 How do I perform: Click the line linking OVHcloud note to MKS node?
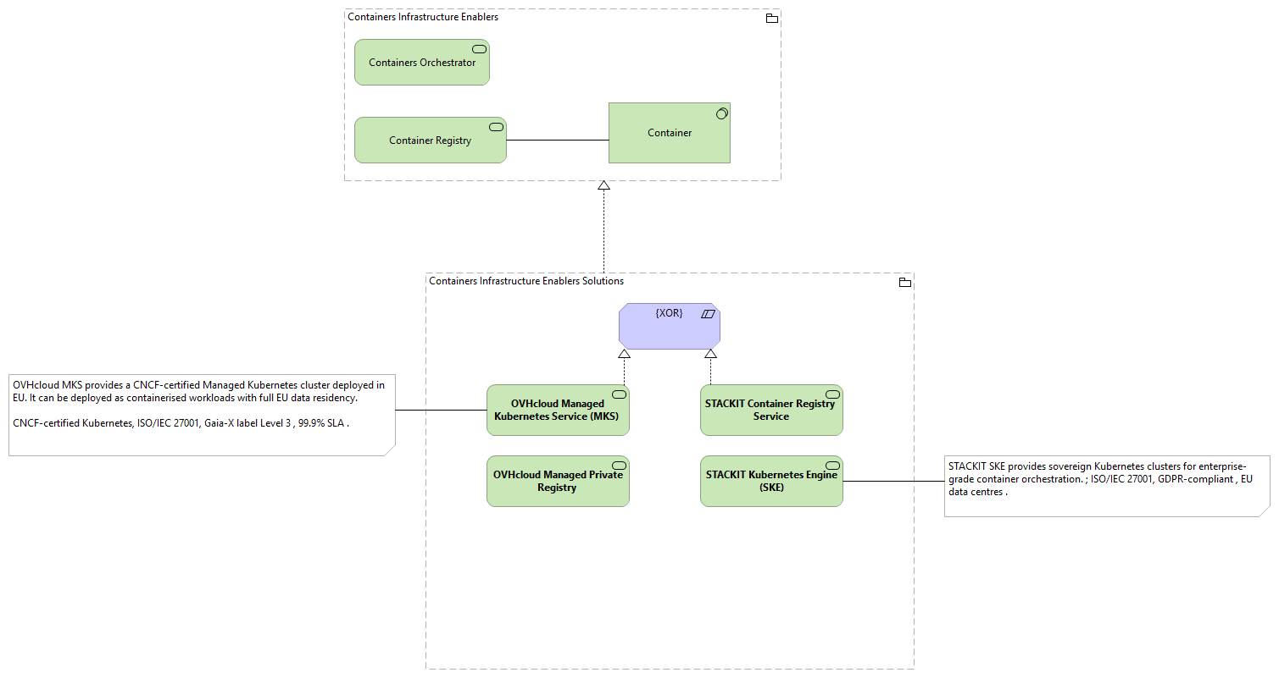point(441,411)
